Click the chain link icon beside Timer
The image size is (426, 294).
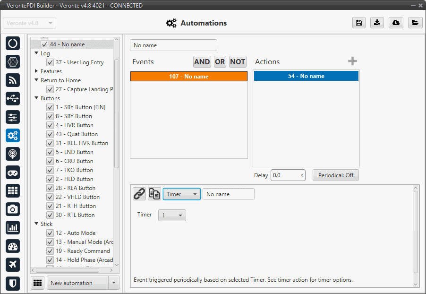(x=139, y=194)
